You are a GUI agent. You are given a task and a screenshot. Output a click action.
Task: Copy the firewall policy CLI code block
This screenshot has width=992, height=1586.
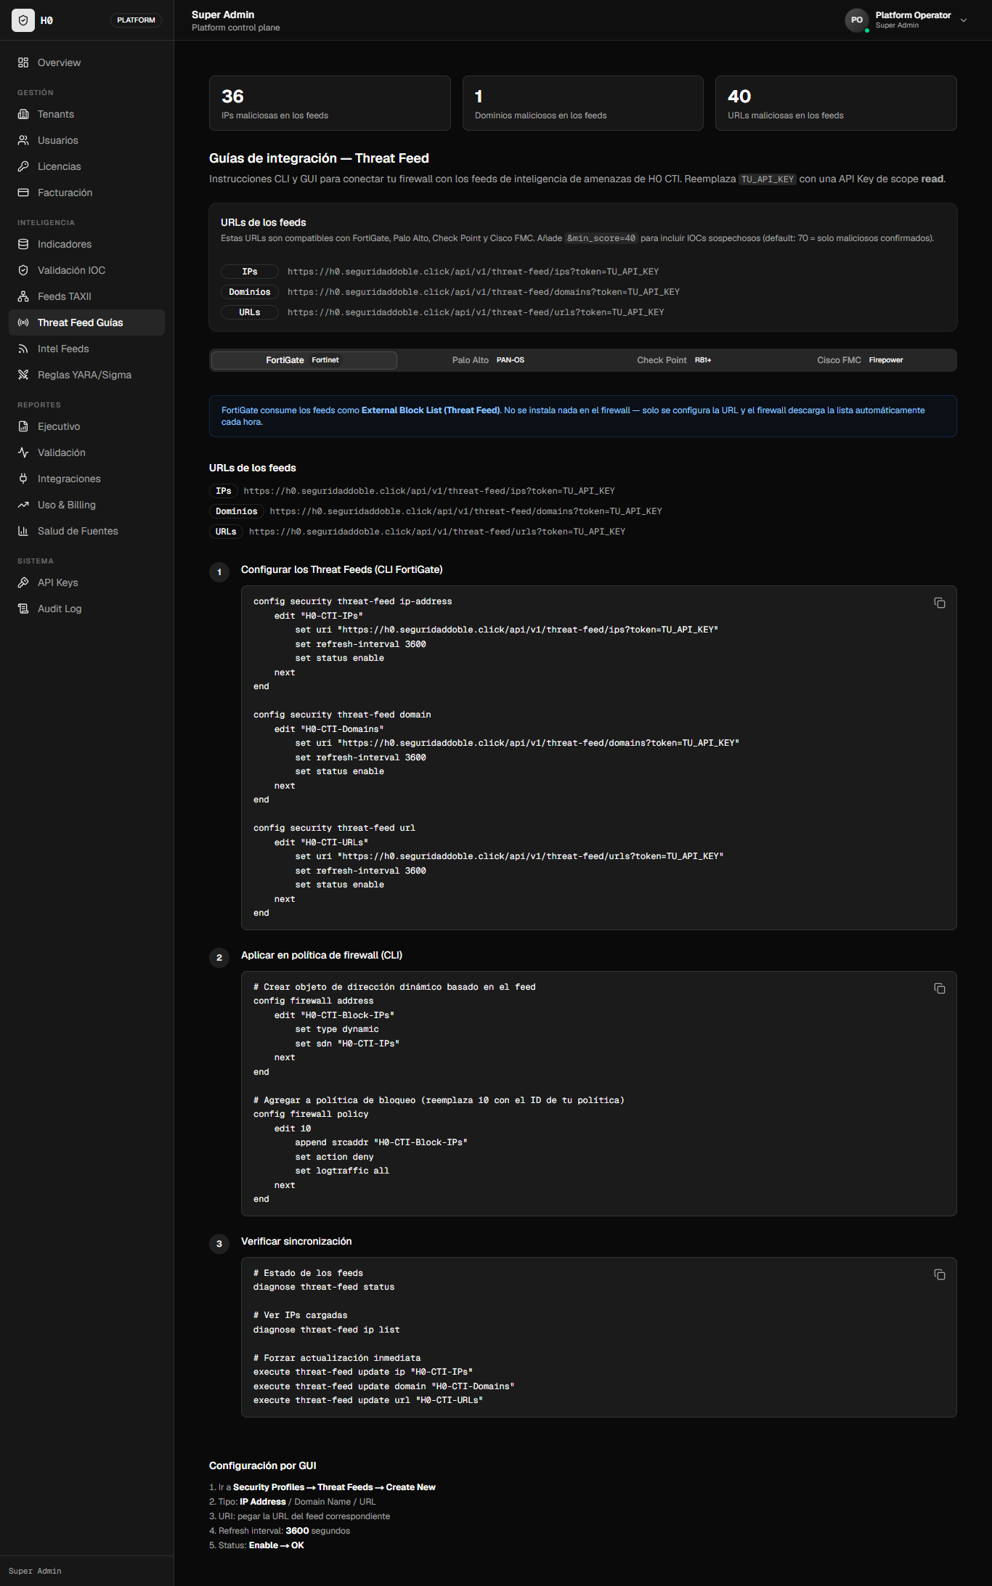[x=939, y=988]
